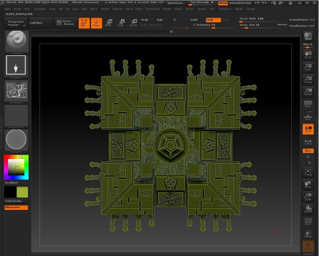Click the Scale view icon in right shelf

[x=308, y=197]
